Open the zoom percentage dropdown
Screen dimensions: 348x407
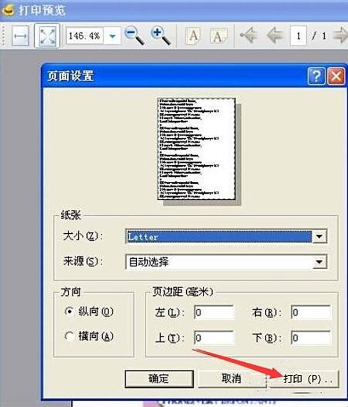click(112, 36)
